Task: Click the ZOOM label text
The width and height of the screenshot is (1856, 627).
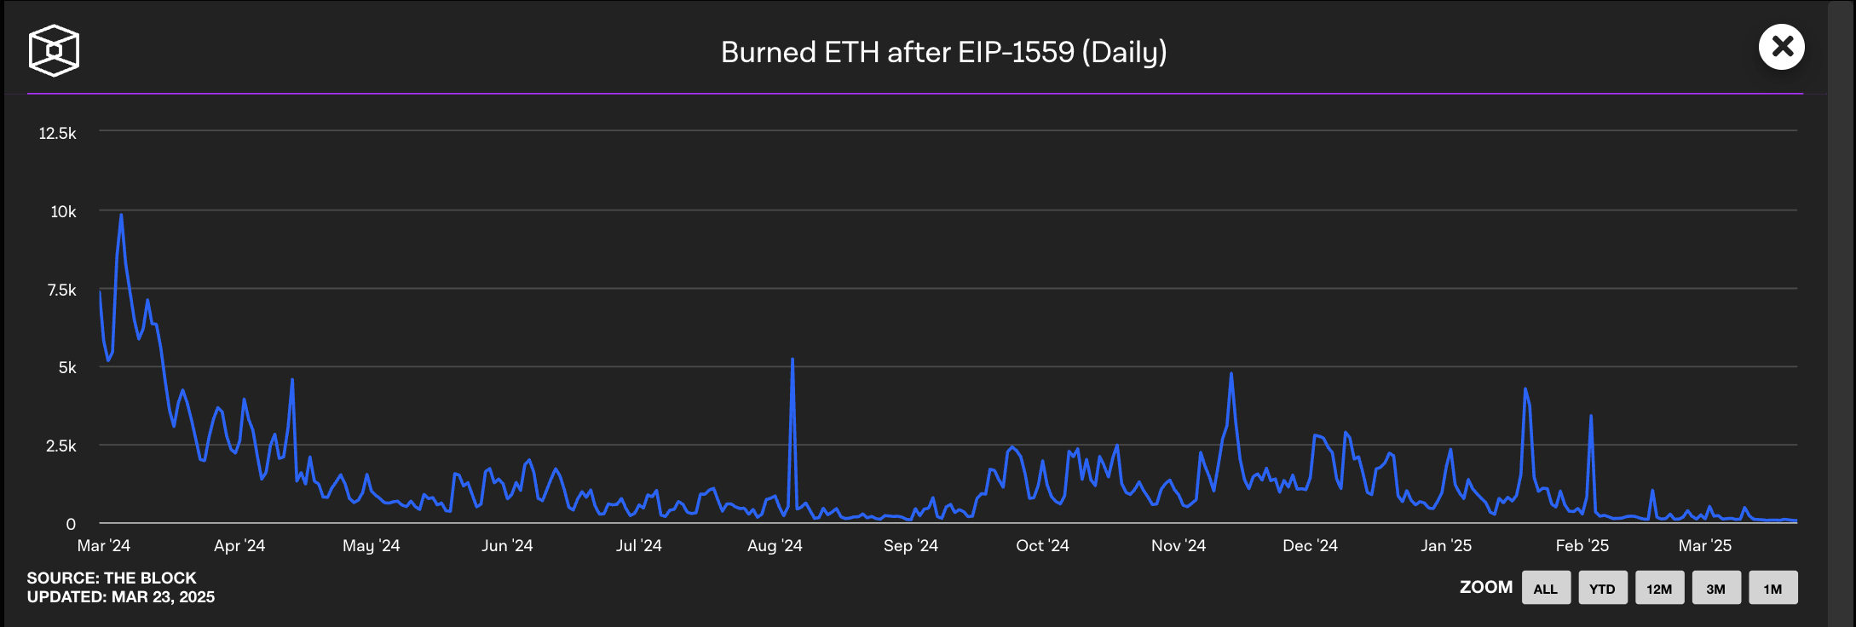Action: (1486, 587)
